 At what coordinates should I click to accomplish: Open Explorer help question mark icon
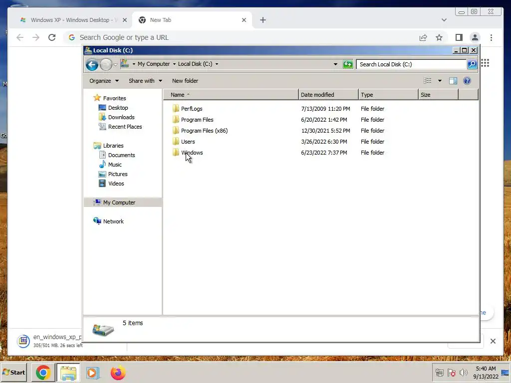pyautogui.click(x=467, y=81)
